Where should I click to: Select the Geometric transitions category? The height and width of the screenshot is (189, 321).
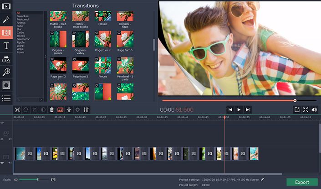(x=23, y=39)
